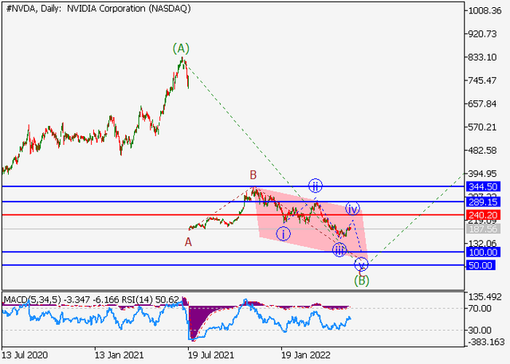Select circled wave 'v' marker
510x364 pixels.
(x=361, y=264)
